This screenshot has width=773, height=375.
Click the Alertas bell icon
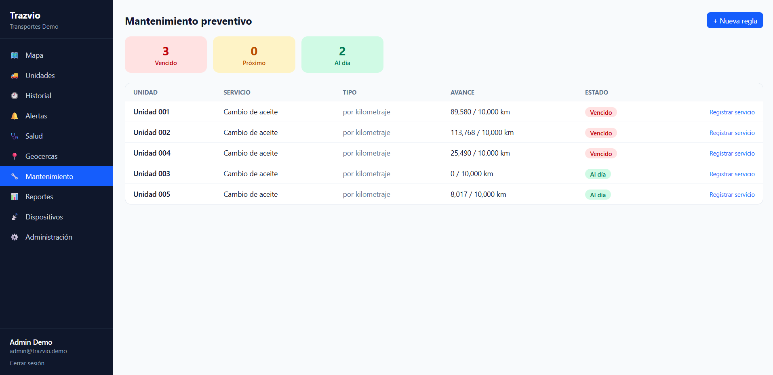15,116
